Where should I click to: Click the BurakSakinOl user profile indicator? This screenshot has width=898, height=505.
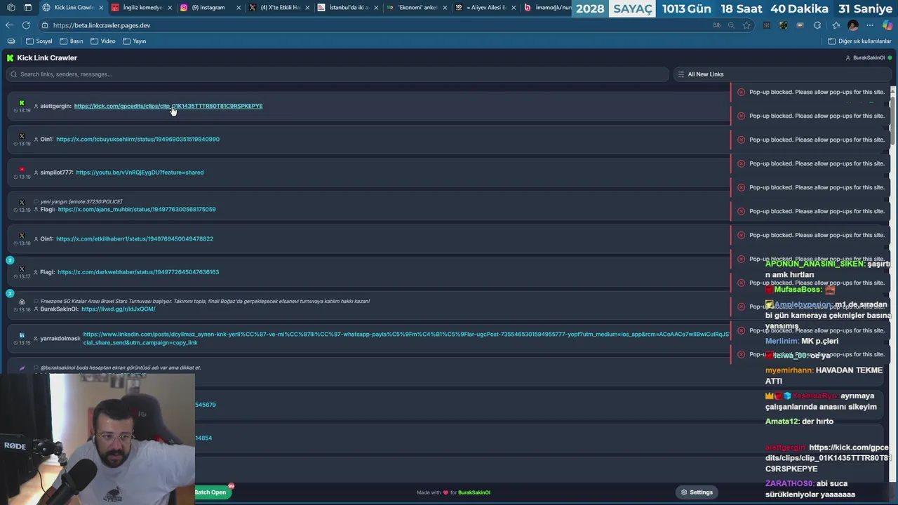point(869,58)
